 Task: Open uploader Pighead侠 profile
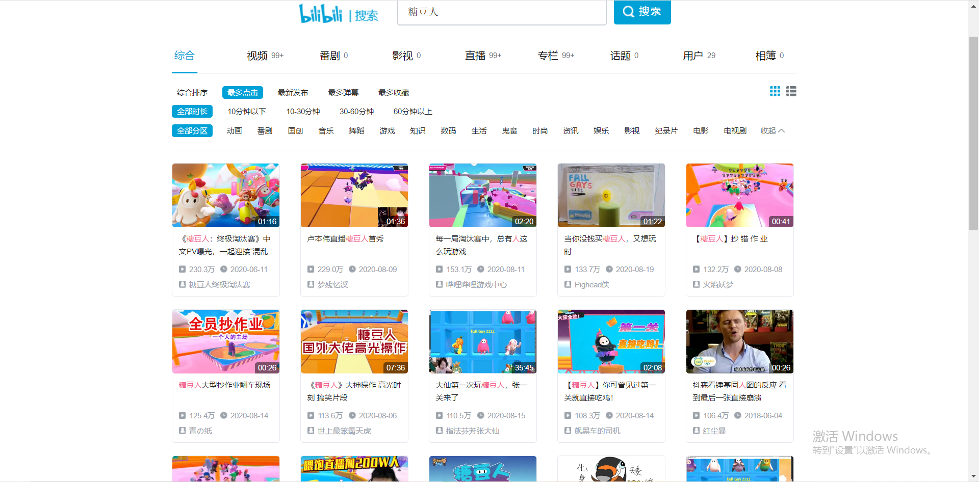591,284
